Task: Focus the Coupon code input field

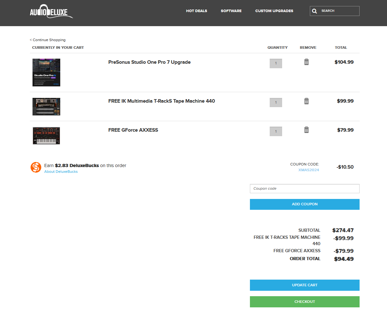Action: click(x=305, y=188)
